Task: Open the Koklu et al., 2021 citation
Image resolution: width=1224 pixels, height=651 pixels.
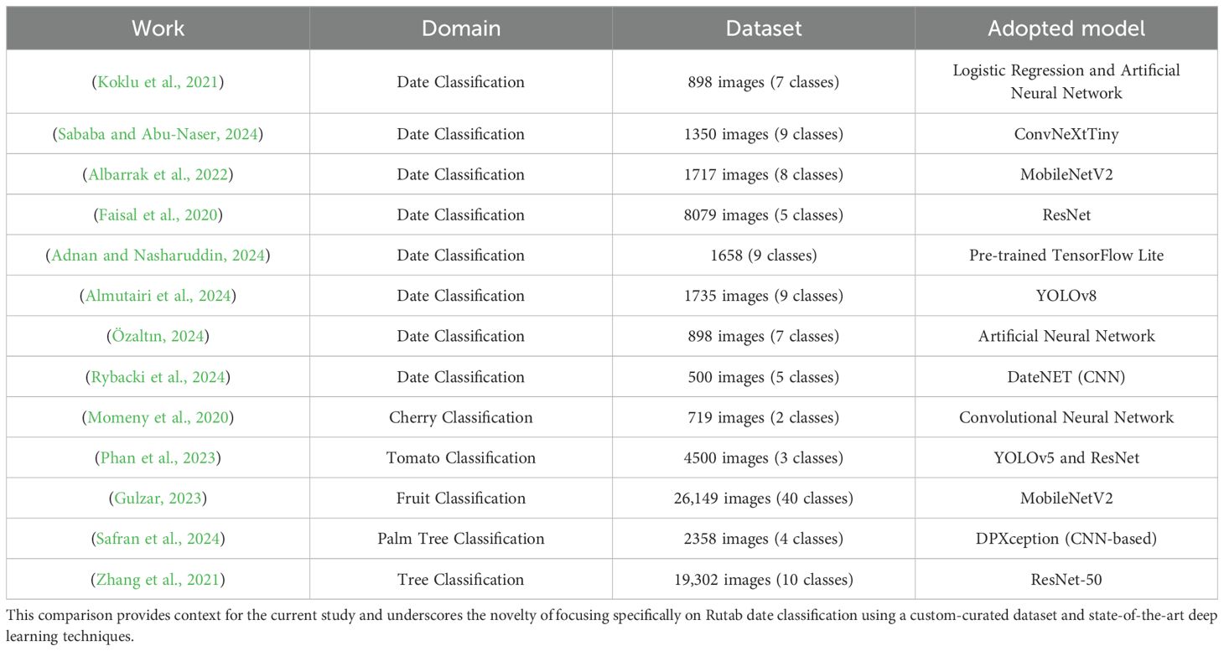Action: 158,82
